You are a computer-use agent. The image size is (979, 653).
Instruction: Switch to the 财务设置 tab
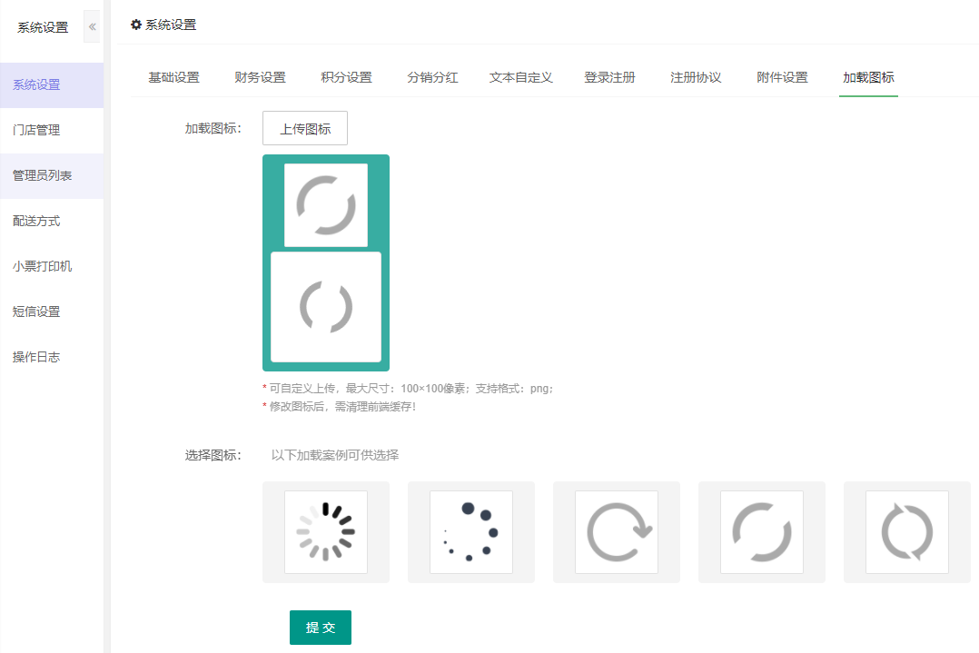click(261, 77)
